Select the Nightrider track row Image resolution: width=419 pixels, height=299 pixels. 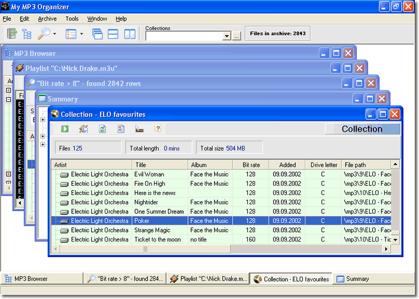point(221,202)
